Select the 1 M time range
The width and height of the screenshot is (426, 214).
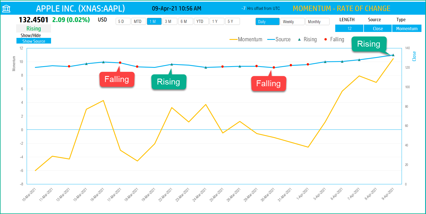tap(154, 21)
